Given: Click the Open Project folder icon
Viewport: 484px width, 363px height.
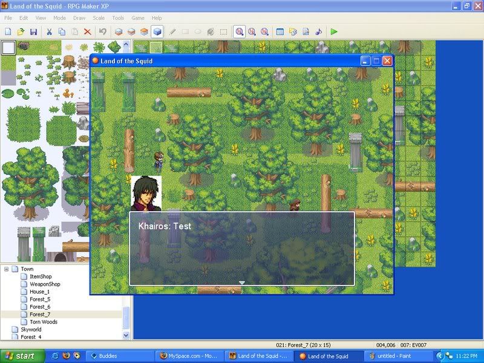Looking at the screenshot, I should coord(21,31).
